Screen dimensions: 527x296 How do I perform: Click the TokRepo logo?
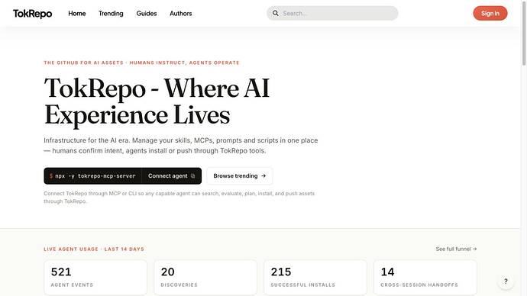pyautogui.click(x=32, y=14)
